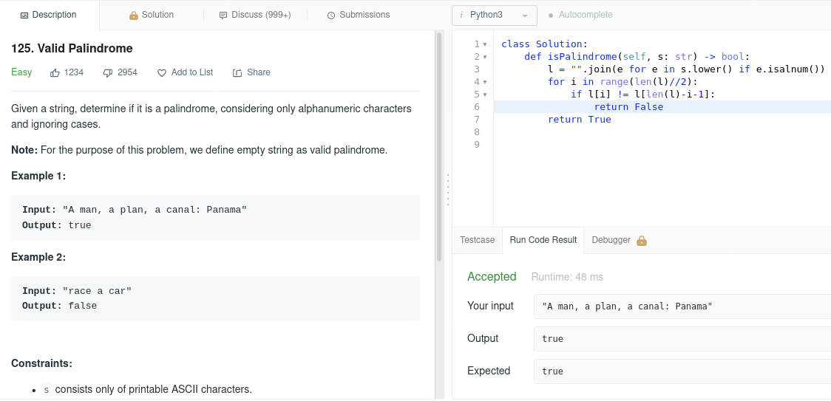Click the Expected value box
831x401 pixels.
coord(682,371)
